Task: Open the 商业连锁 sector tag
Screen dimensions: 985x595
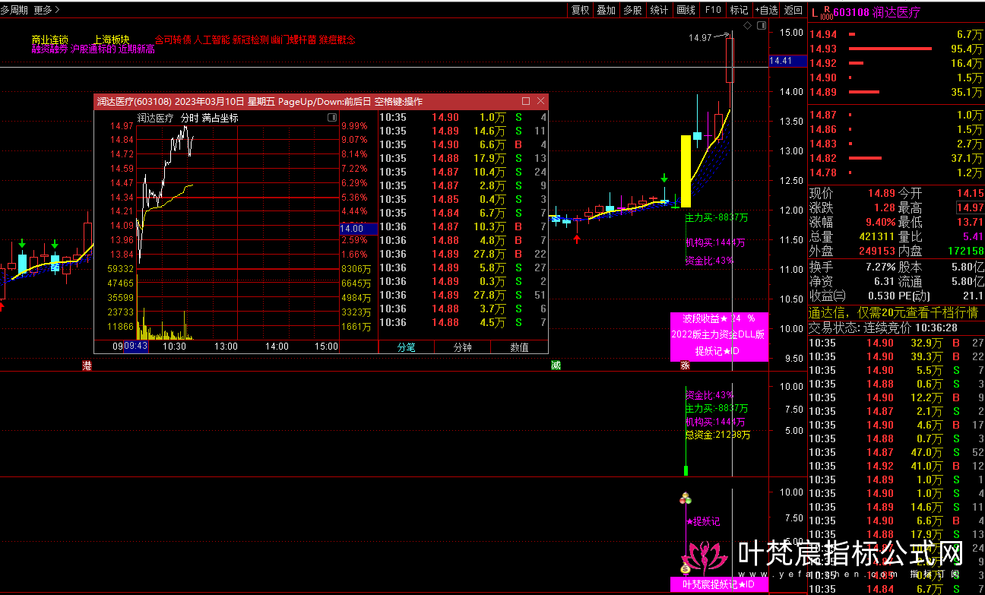Action: tap(50, 40)
